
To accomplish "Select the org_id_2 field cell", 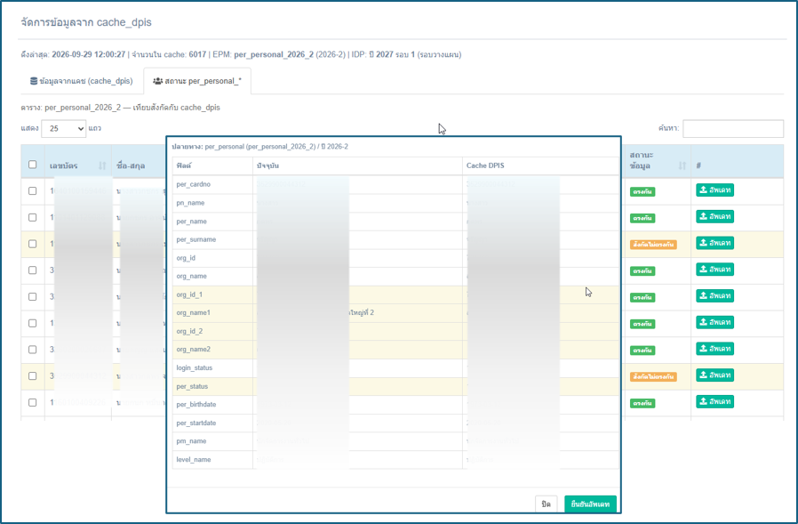I will 212,331.
